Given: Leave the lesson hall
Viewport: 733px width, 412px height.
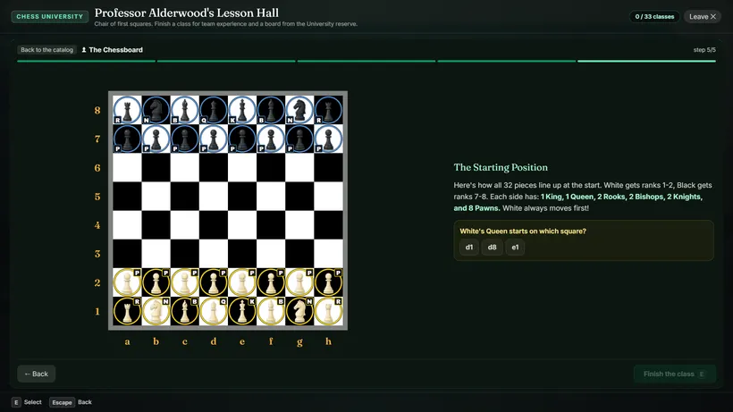Looking at the screenshot, I should coord(702,16).
